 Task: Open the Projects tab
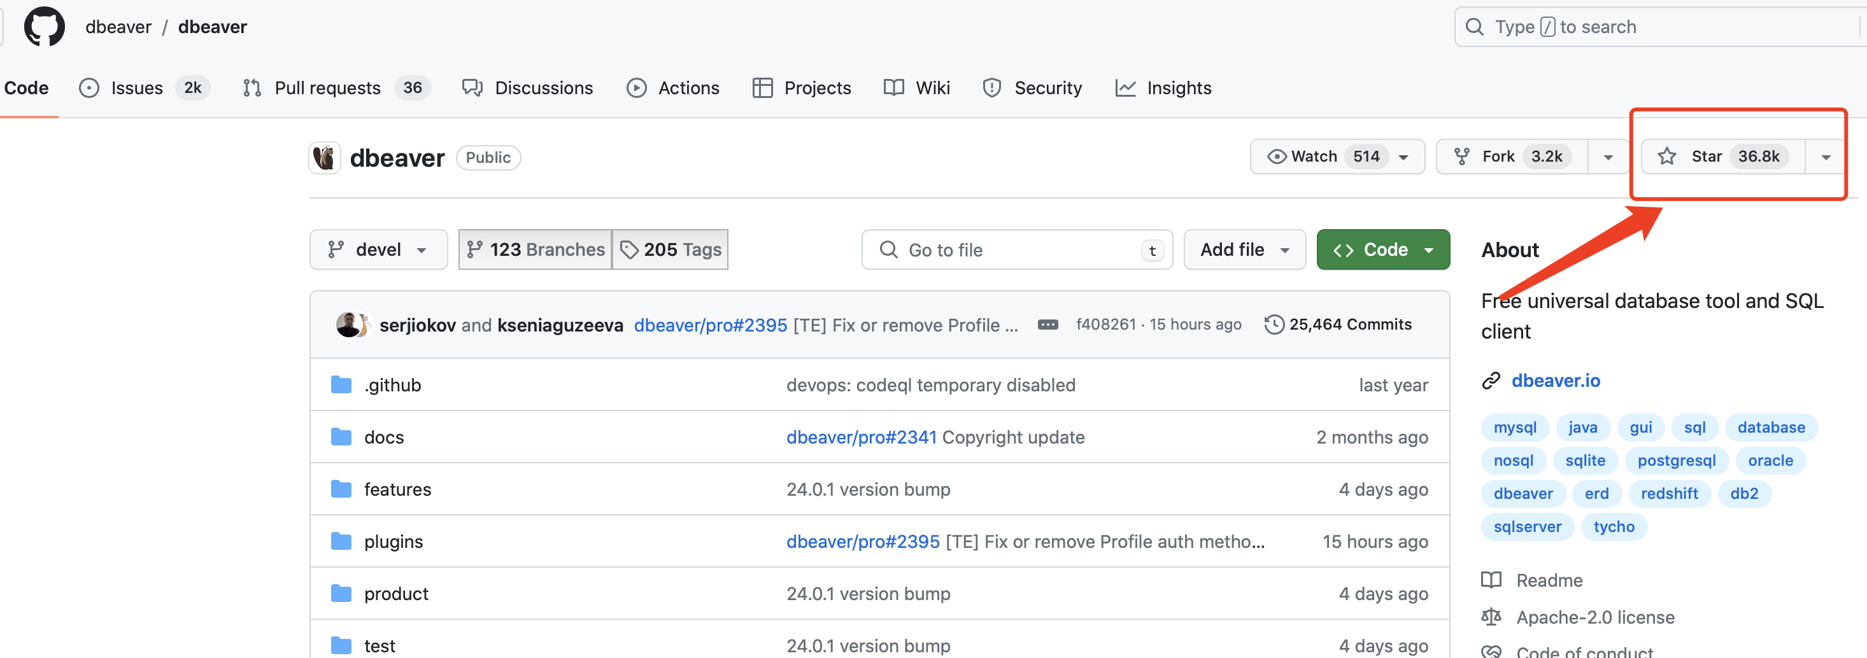(x=802, y=88)
